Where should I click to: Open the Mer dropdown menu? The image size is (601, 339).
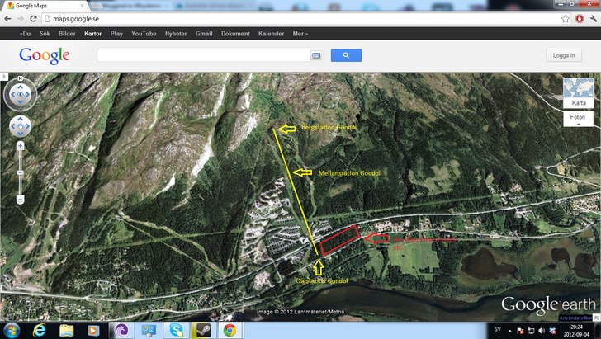(300, 34)
